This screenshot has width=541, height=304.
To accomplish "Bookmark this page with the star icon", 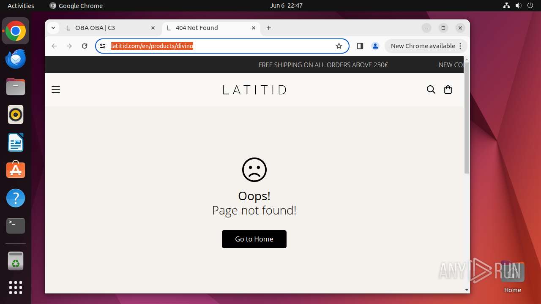I will point(339,46).
